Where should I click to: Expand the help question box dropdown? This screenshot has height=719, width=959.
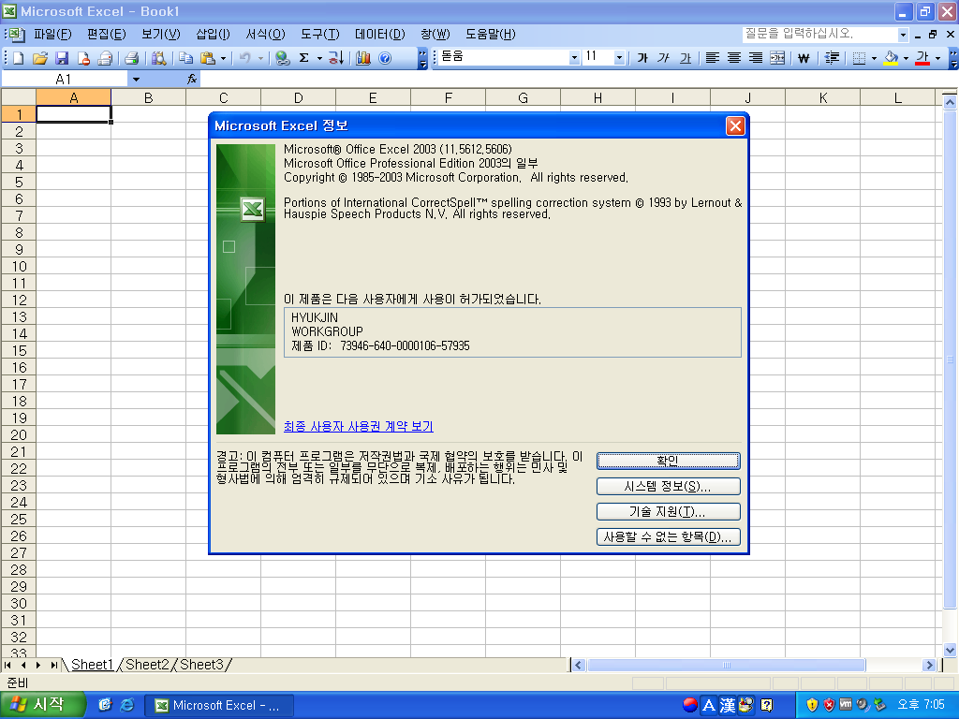903,35
